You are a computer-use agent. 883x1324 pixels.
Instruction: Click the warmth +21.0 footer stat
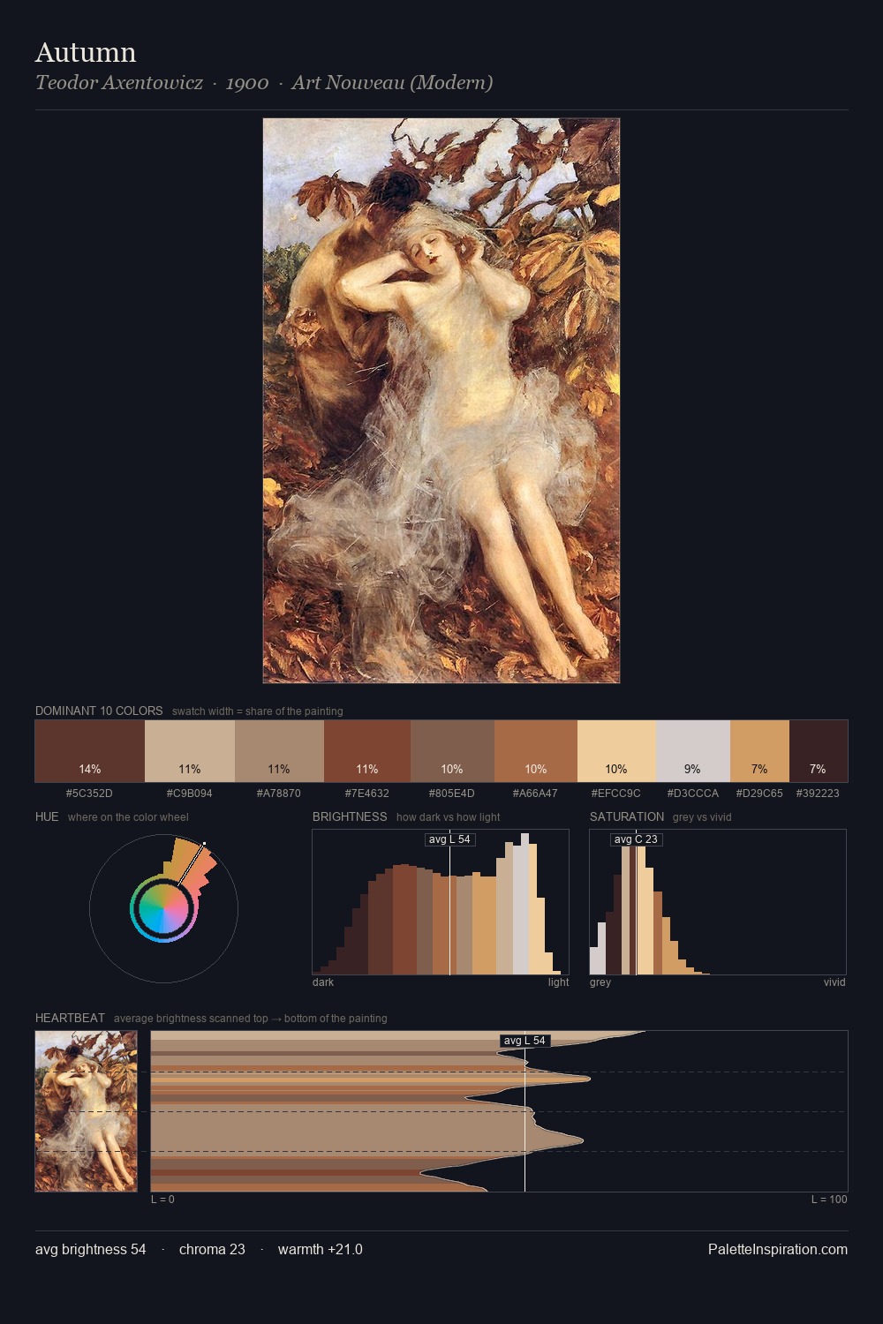pos(321,1249)
